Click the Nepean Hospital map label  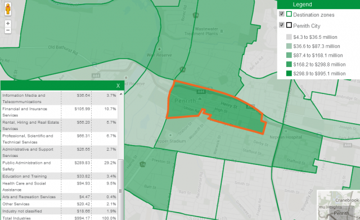[286, 137]
